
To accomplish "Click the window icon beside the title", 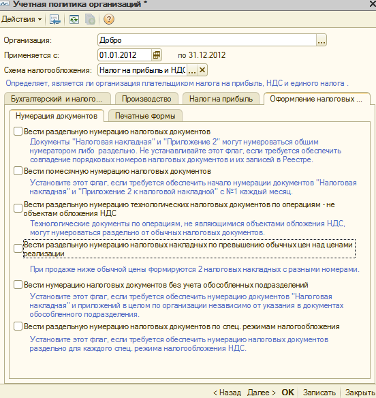I will click(5, 4).
